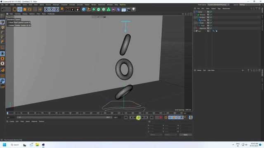This screenshot has width=264, height=148.
Task: Open the MoGraph menu
Action: click(56, 5)
